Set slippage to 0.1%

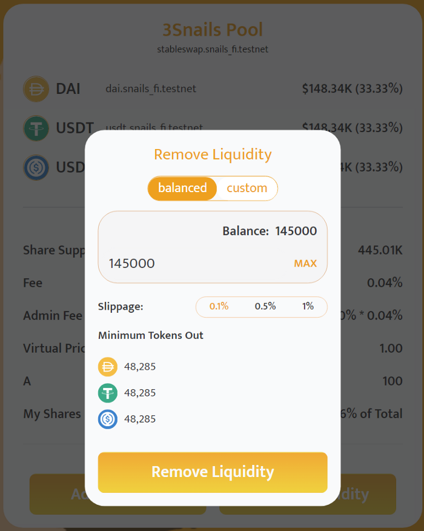[x=219, y=307]
